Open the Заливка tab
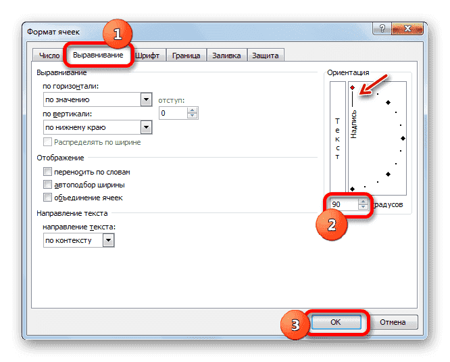Viewport: 450px width, 362px height. click(226, 55)
